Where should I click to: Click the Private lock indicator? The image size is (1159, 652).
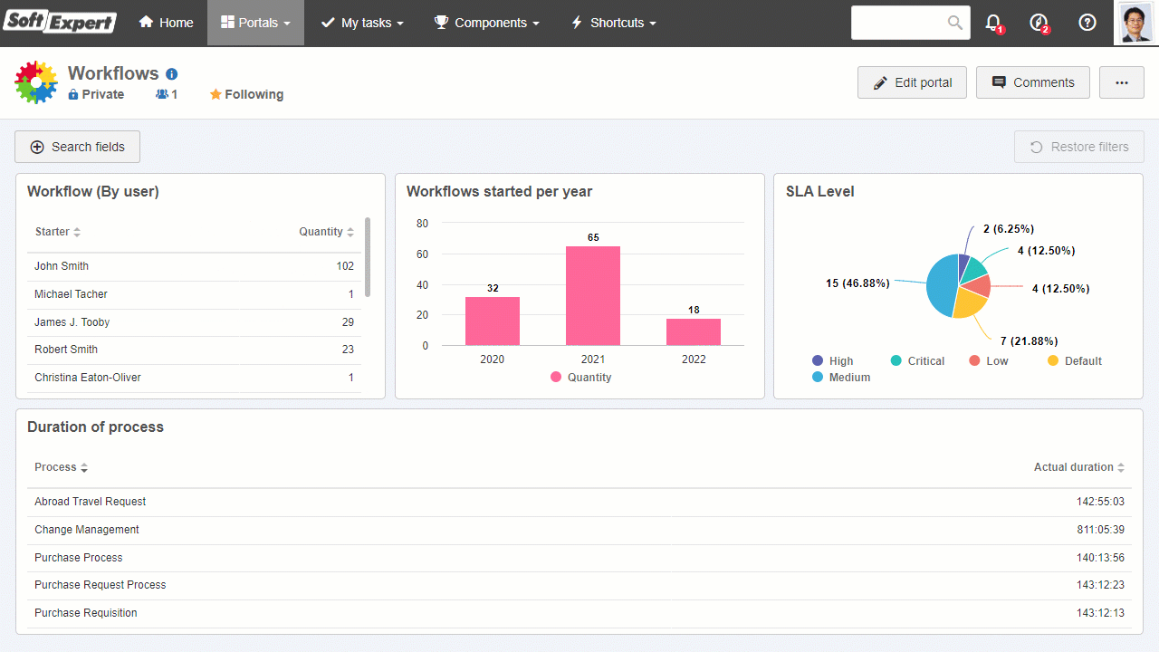pos(96,94)
